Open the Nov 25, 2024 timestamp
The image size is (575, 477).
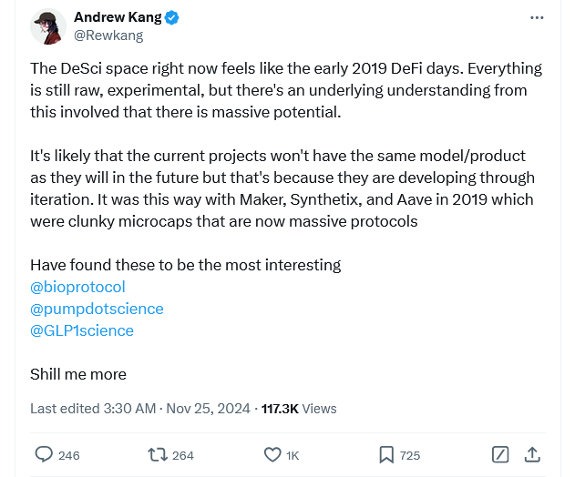pos(209,409)
